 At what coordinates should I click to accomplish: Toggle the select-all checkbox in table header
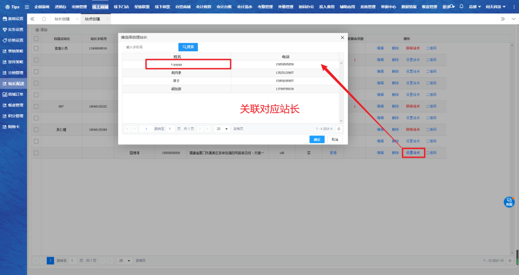click(36, 38)
